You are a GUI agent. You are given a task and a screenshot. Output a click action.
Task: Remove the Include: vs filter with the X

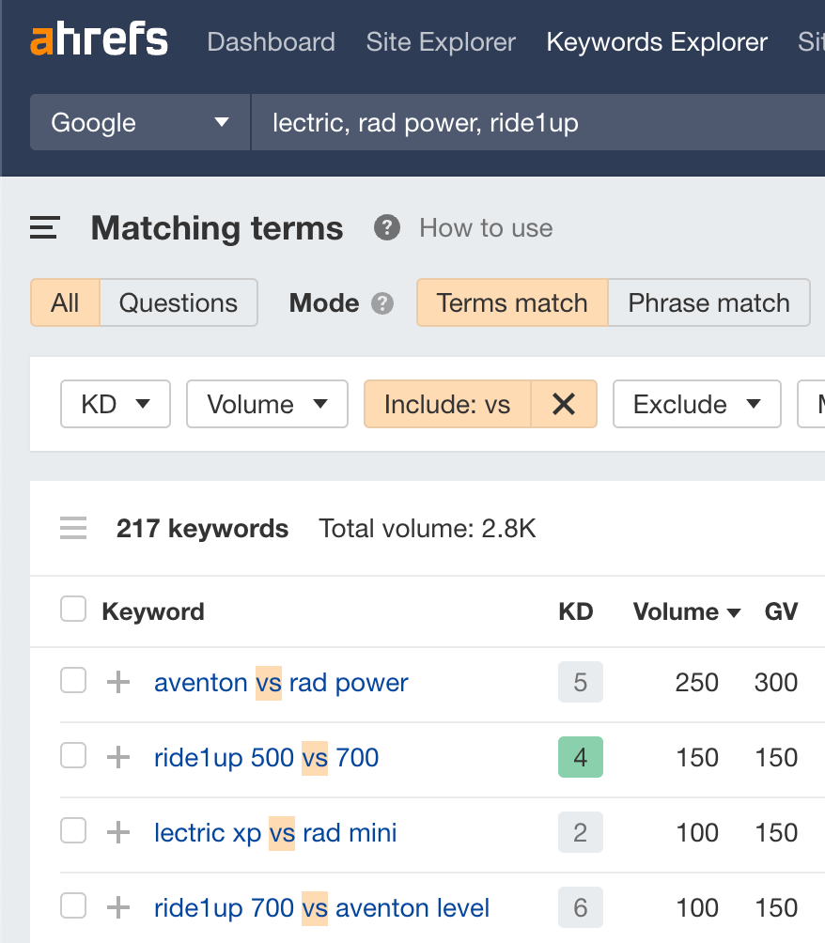tap(563, 404)
